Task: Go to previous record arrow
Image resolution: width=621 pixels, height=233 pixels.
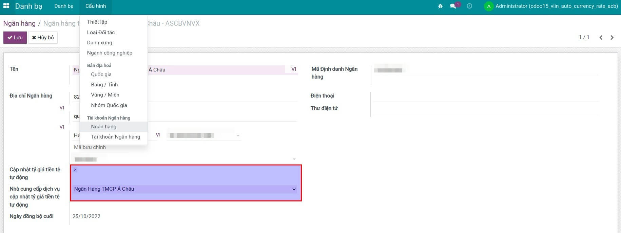Action: (601, 38)
